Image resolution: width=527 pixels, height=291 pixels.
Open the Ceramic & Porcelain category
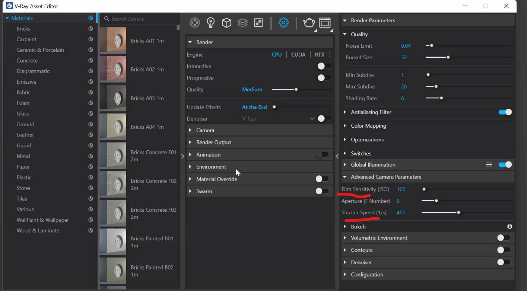[x=40, y=50]
